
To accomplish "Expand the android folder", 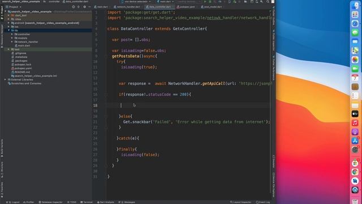I will pos(9,23).
